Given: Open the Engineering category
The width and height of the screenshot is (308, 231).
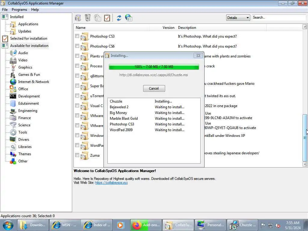Looking at the screenshot, I should [28, 111].
